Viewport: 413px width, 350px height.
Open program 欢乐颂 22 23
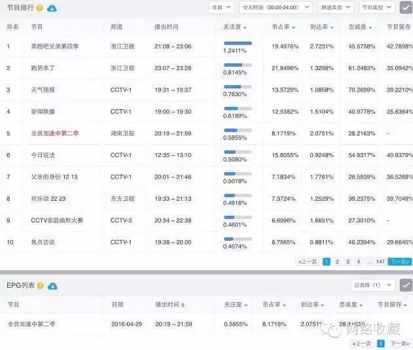(x=48, y=199)
